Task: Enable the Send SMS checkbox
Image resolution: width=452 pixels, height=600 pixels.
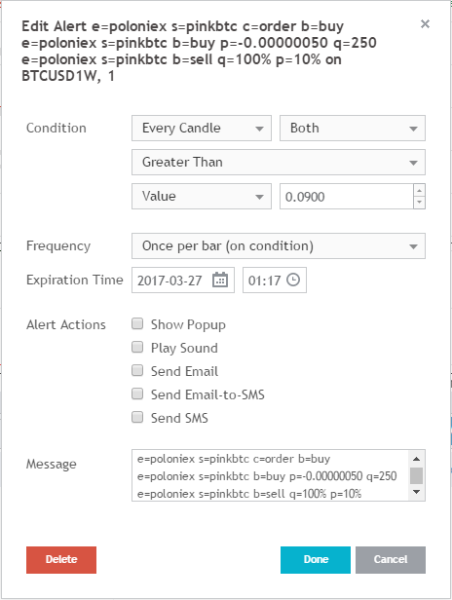Action: 137,417
